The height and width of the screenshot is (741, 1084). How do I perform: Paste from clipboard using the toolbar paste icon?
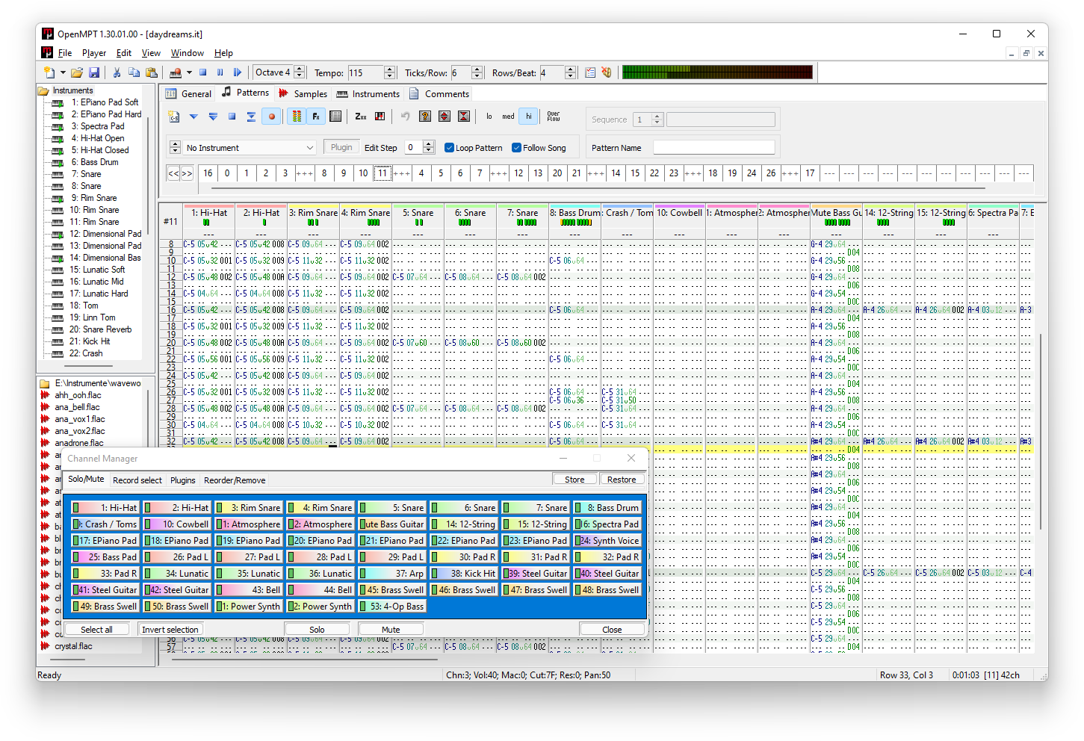coord(152,72)
